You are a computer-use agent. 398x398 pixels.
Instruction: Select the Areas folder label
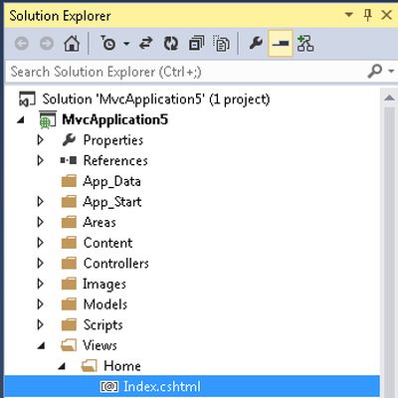[x=99, y=222]
